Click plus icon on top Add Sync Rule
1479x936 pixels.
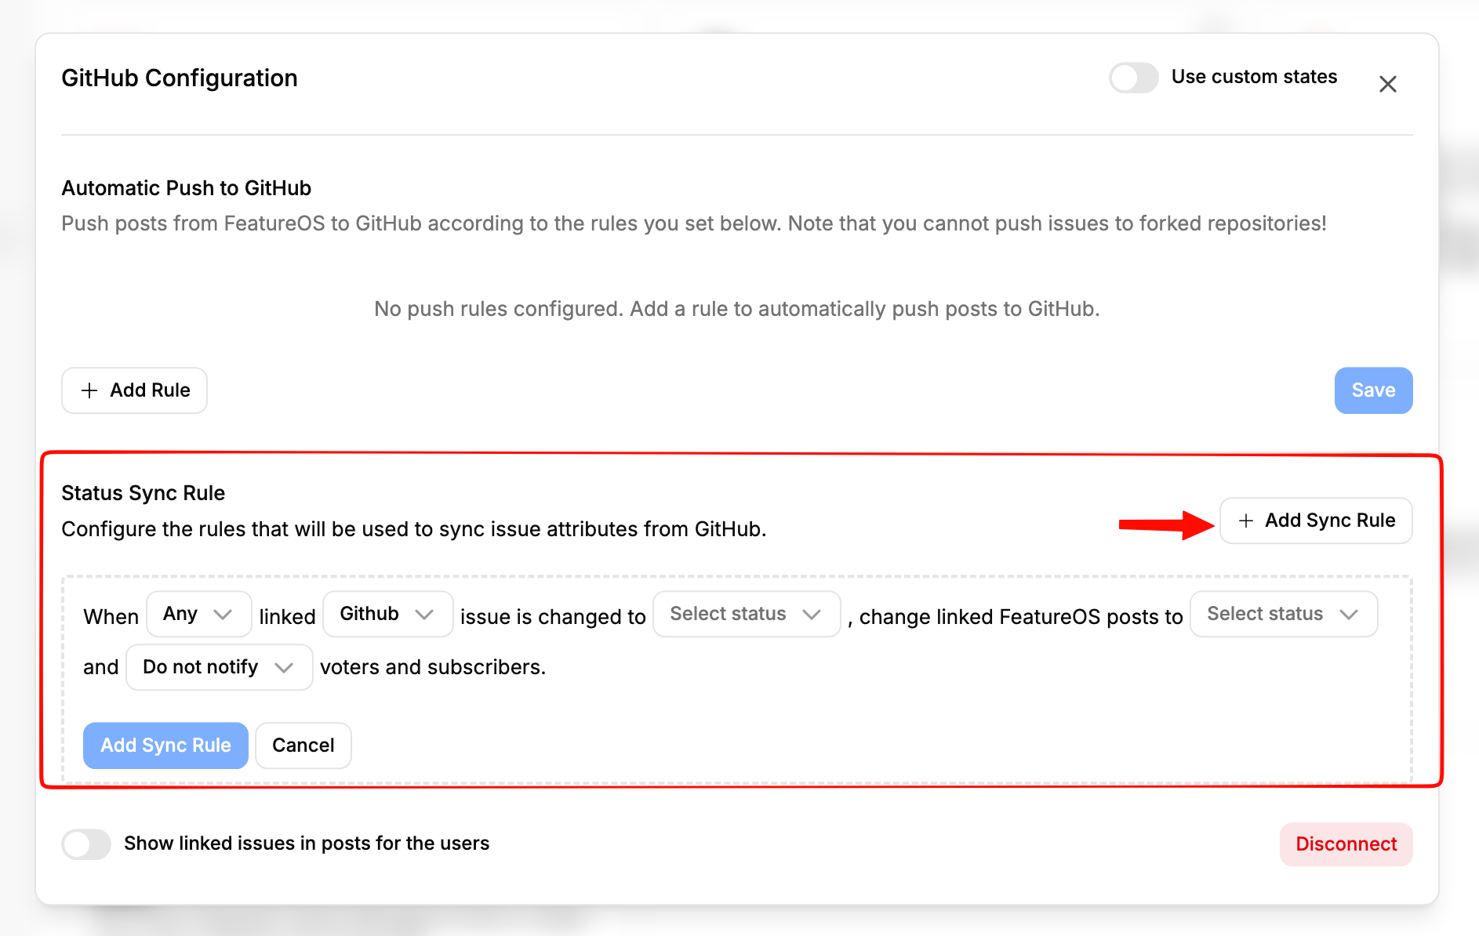[1245, 521]
